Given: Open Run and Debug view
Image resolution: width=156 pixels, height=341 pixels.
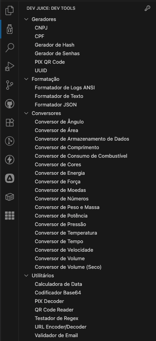Looking at the screenshot, I should click(x=10, y=66).
